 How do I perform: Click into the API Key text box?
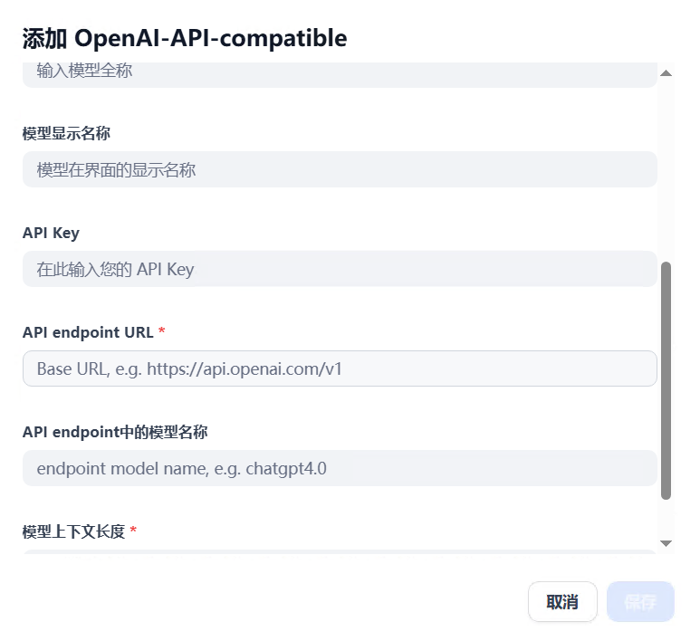coord(340,269)
